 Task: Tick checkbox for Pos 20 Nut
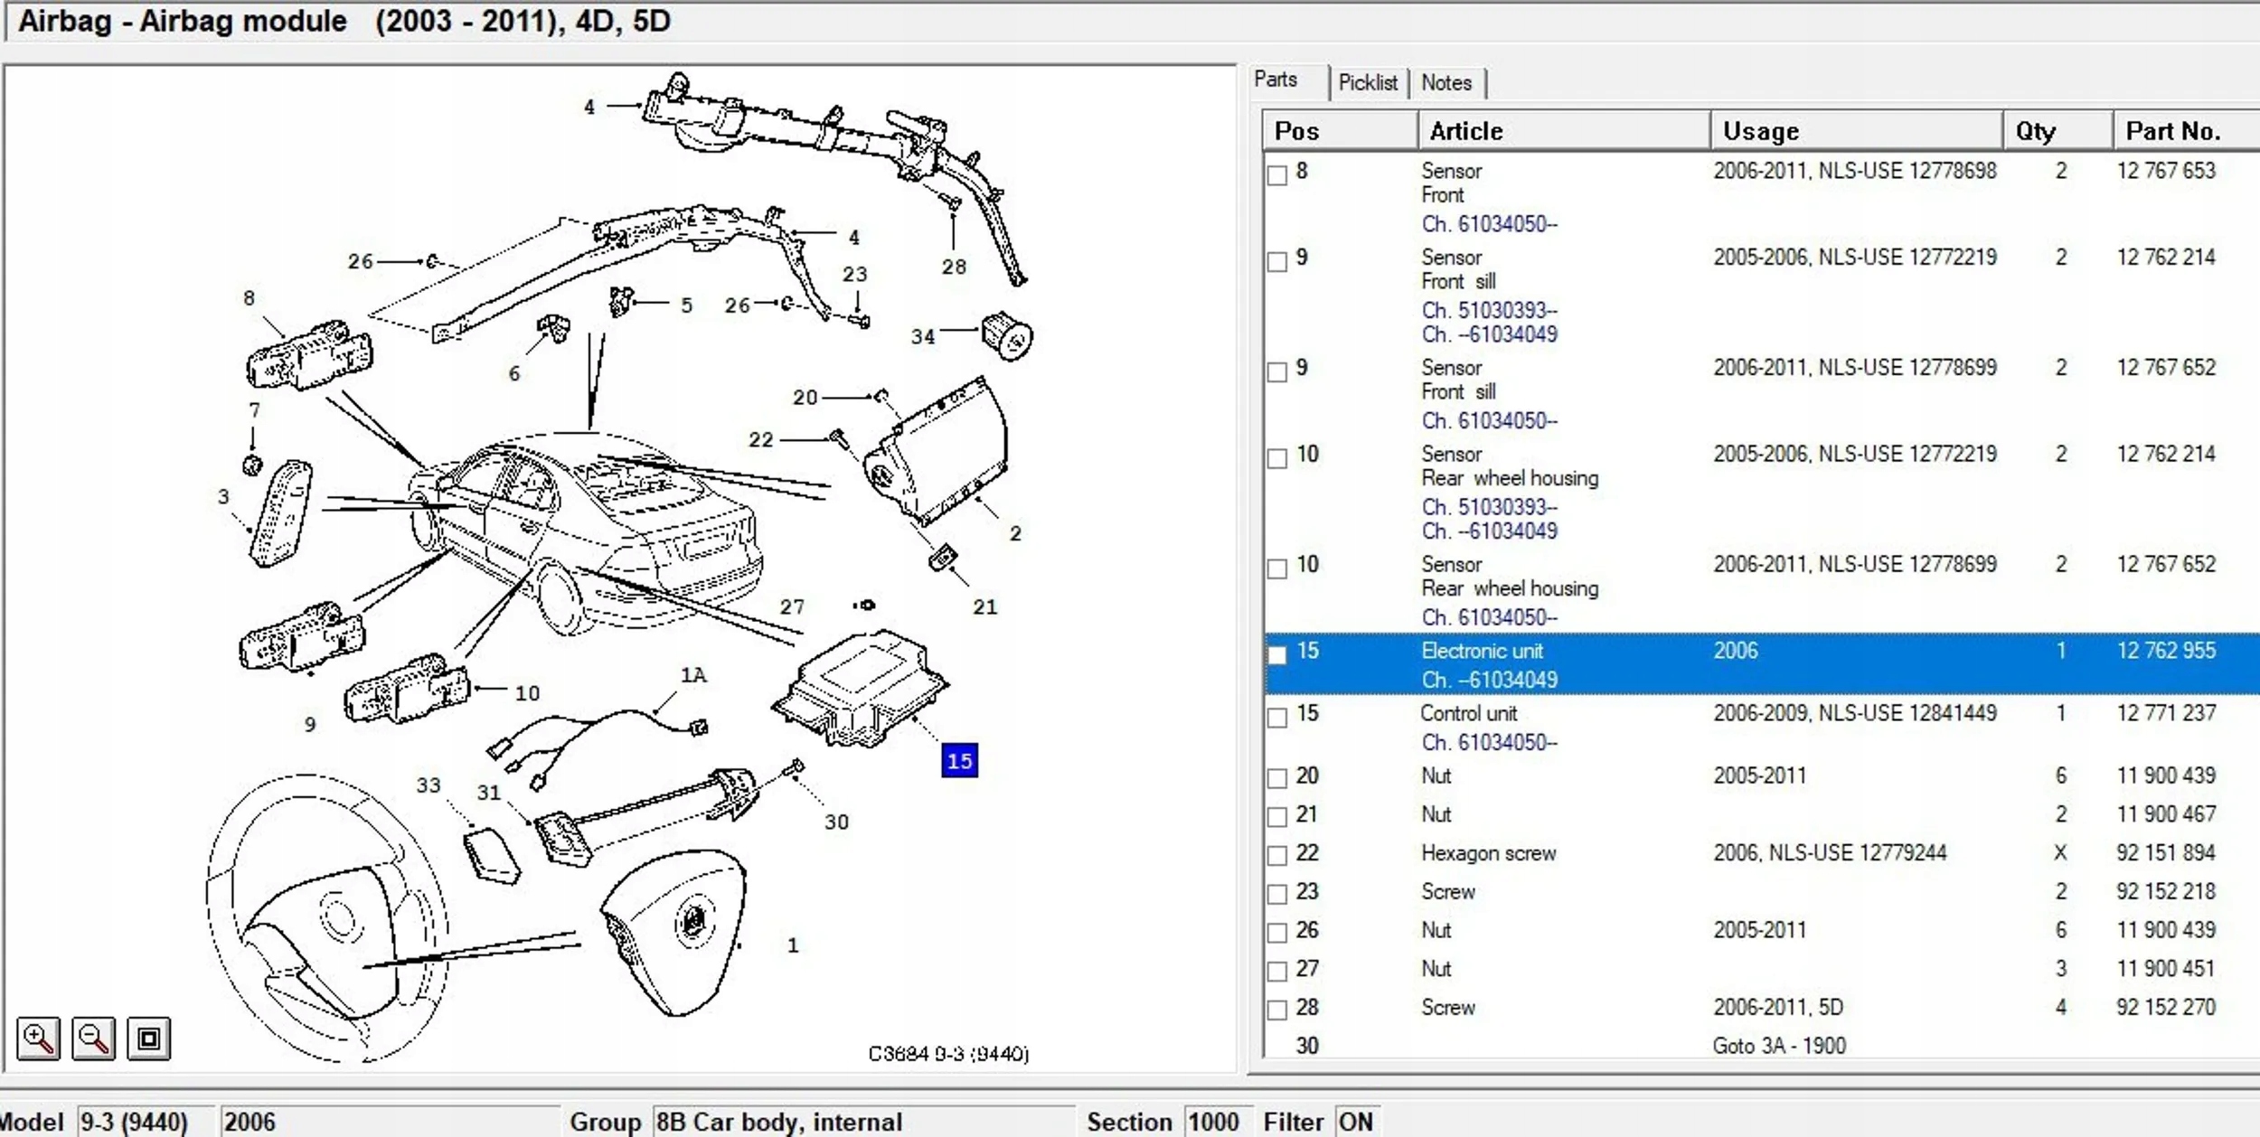[1276, 778]
